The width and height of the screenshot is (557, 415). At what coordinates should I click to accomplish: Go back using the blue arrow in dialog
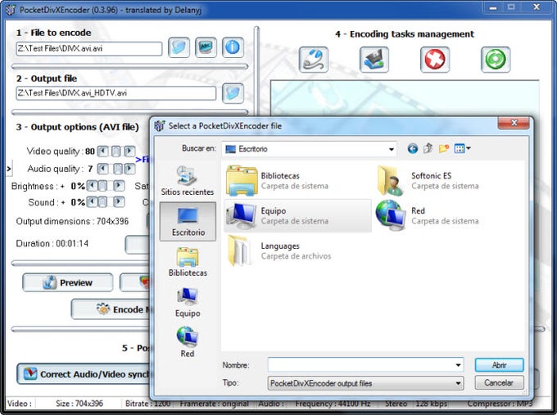[412, 148]
